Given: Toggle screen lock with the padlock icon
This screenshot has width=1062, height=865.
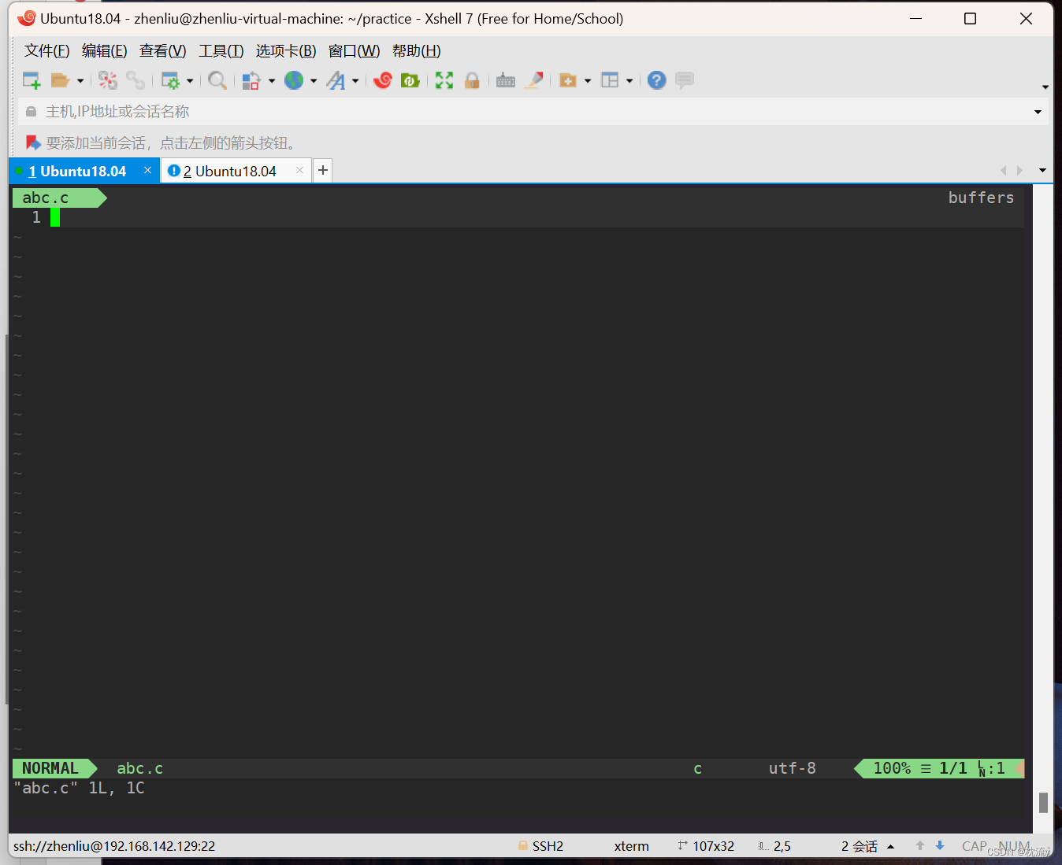Looking at the screenshot, I should (x=473, y=79).
